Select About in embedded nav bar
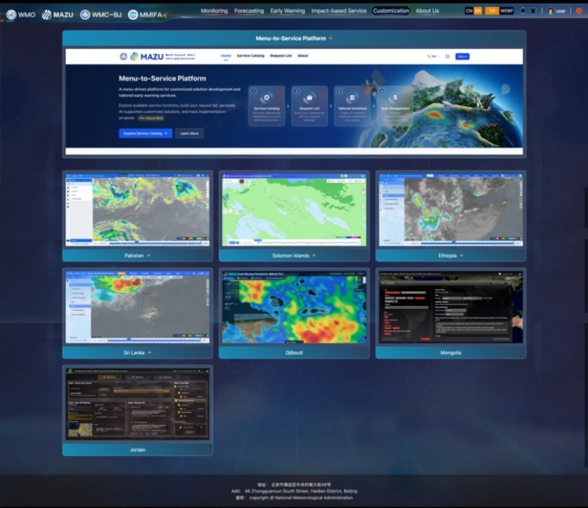 click(303, 56)
